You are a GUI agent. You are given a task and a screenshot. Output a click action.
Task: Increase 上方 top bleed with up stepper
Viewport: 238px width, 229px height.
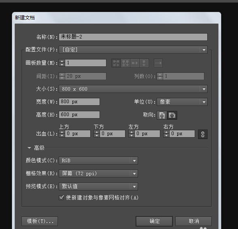pyautogui.click(x=62, y=132)
